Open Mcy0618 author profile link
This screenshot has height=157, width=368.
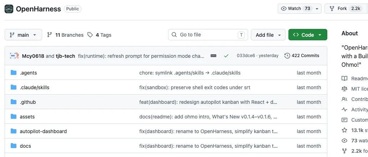tap(33, 56)
